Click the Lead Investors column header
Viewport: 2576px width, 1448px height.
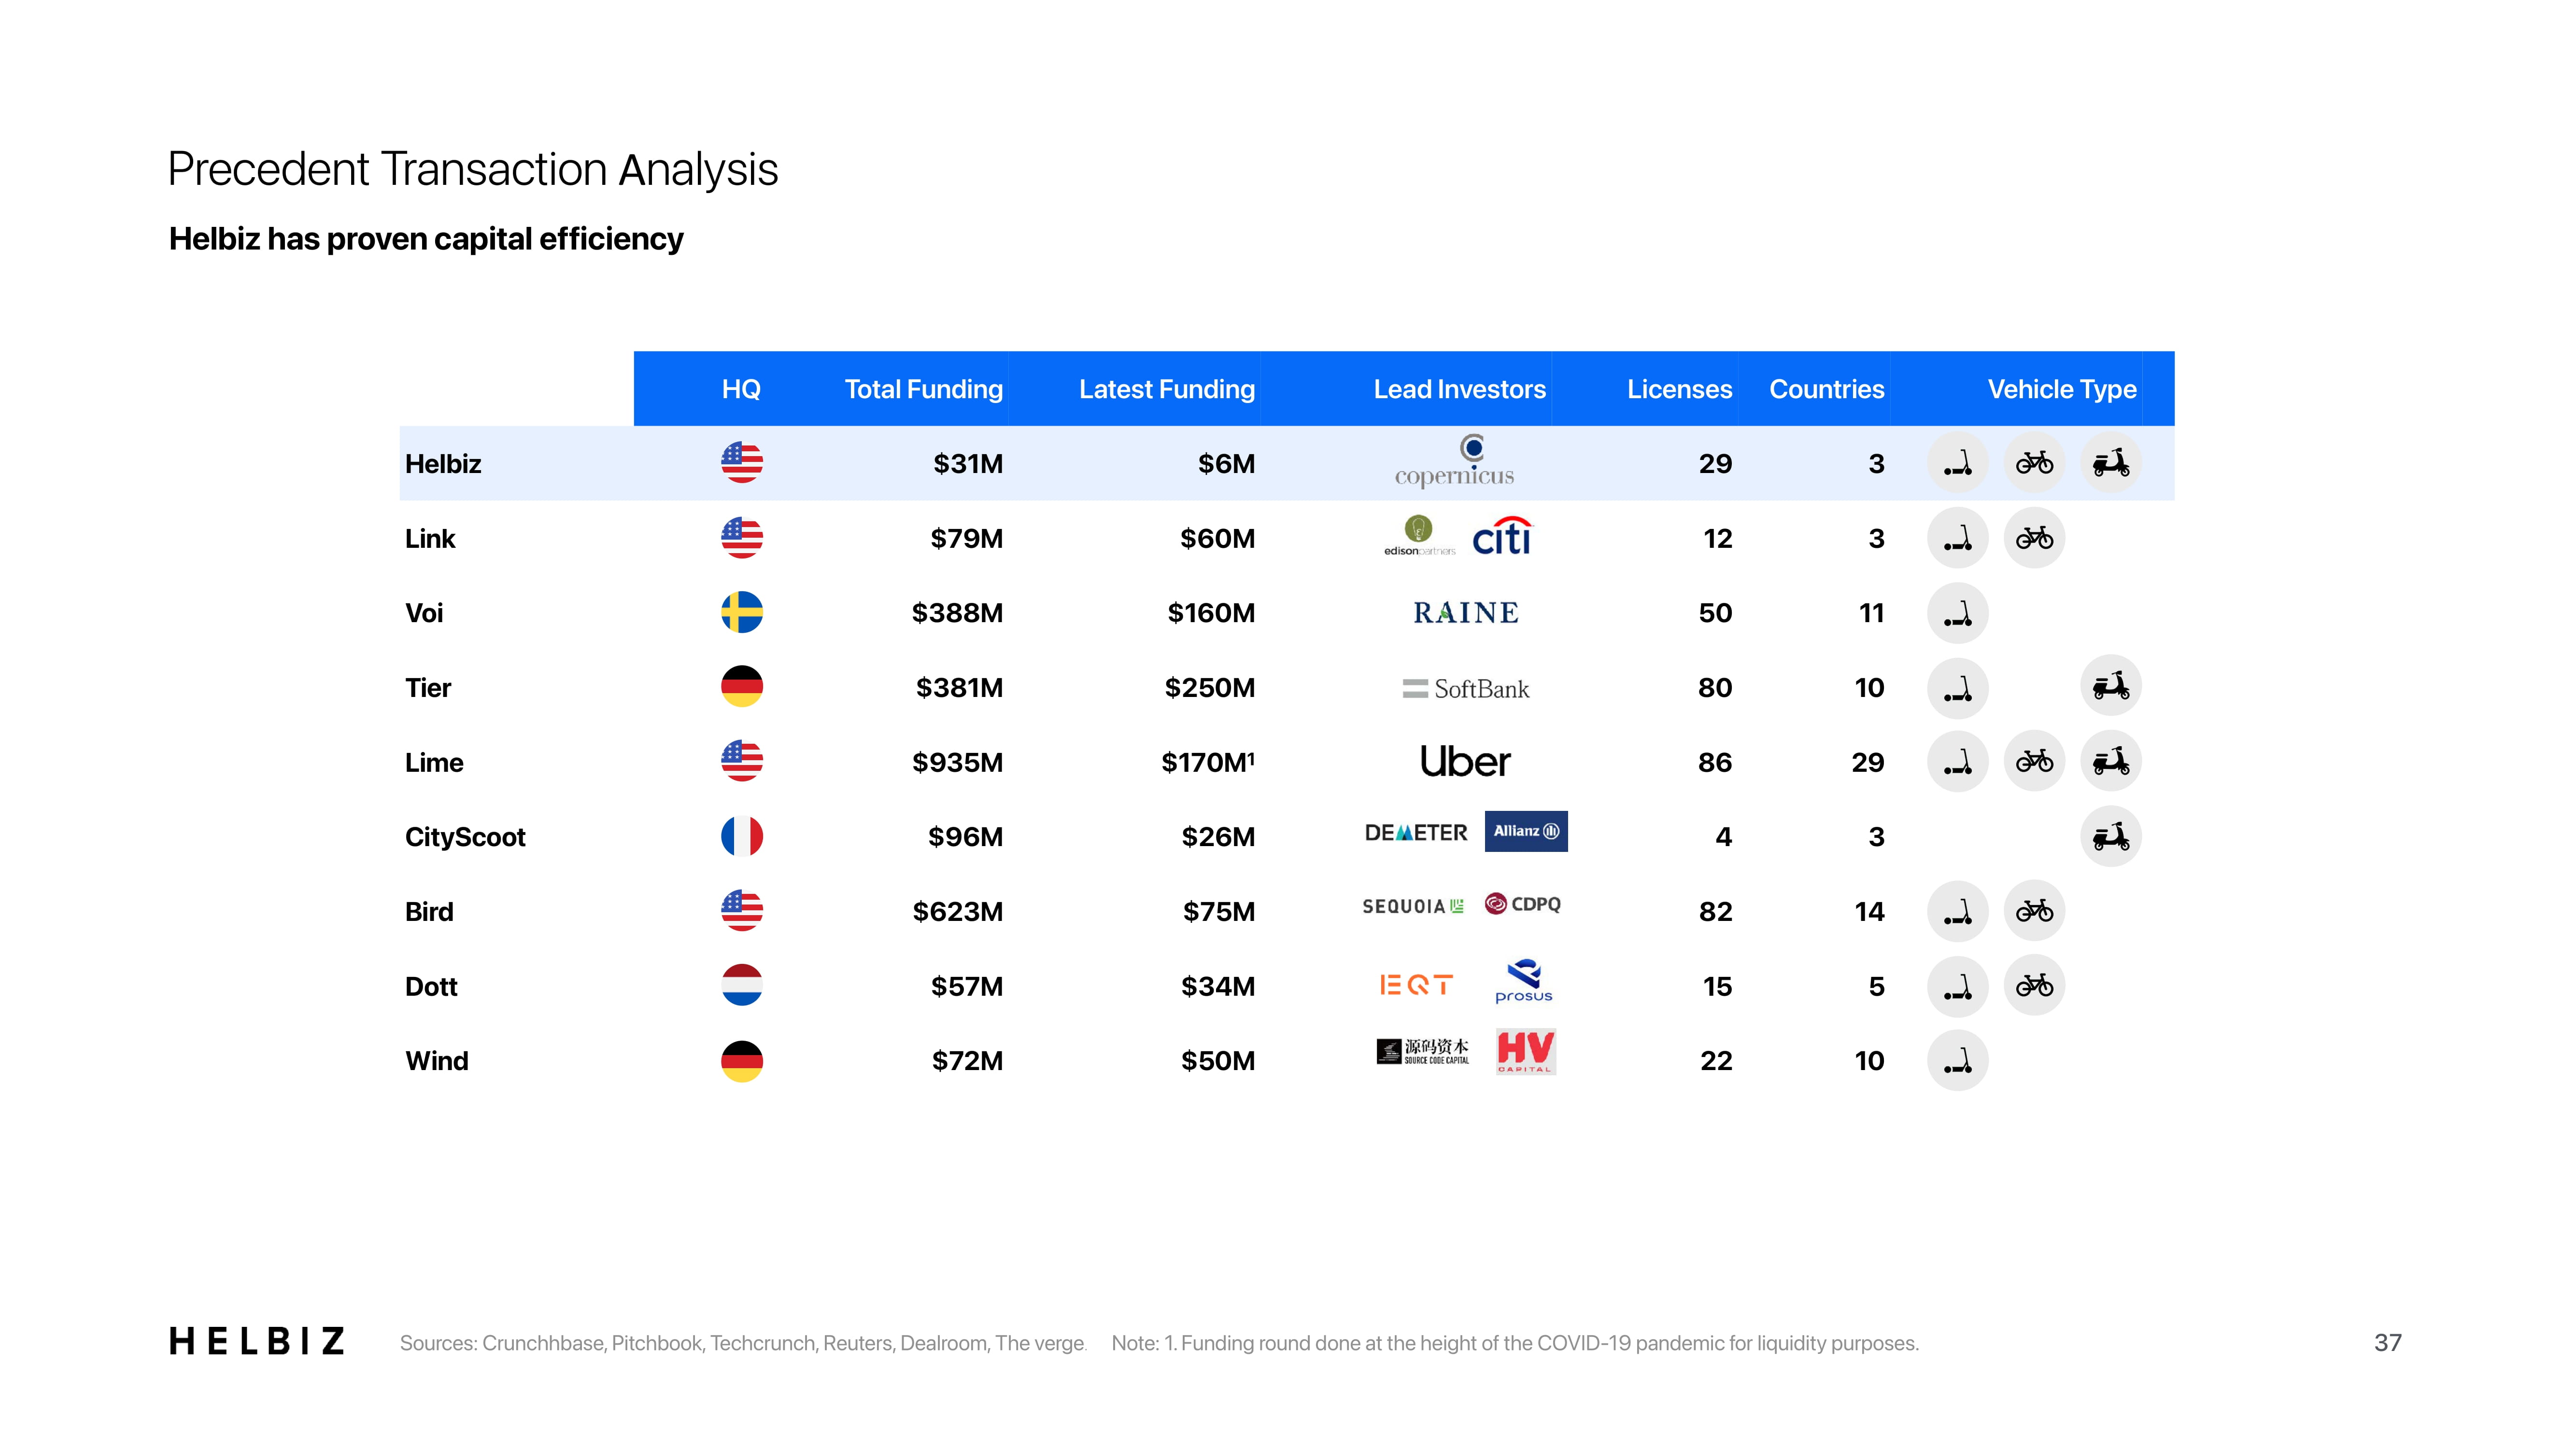click(x=1459, y=389)
